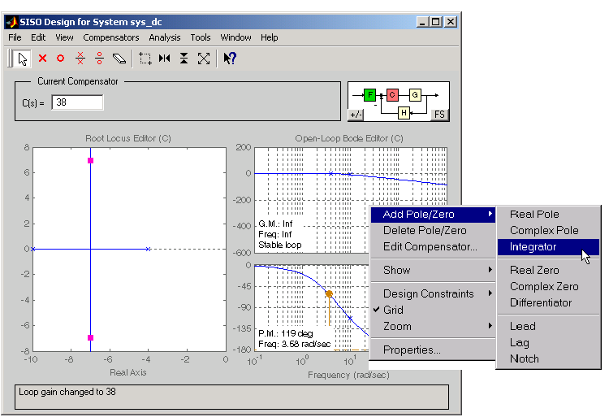Screen dimensions: 609x417
Task: Open the Help menu
Action: (269, 37)
